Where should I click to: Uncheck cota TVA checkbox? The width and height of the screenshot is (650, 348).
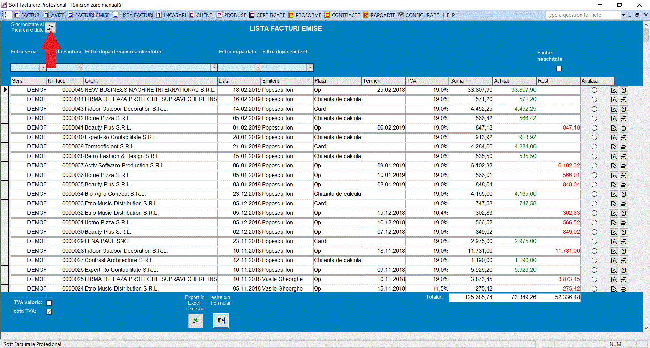pos(49,312)
